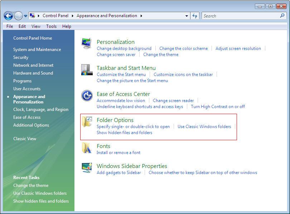Viewport: 290px width, 214px height.
Task: Expand arrow after Control Panel breadcrumb
Action: (72, 16)
